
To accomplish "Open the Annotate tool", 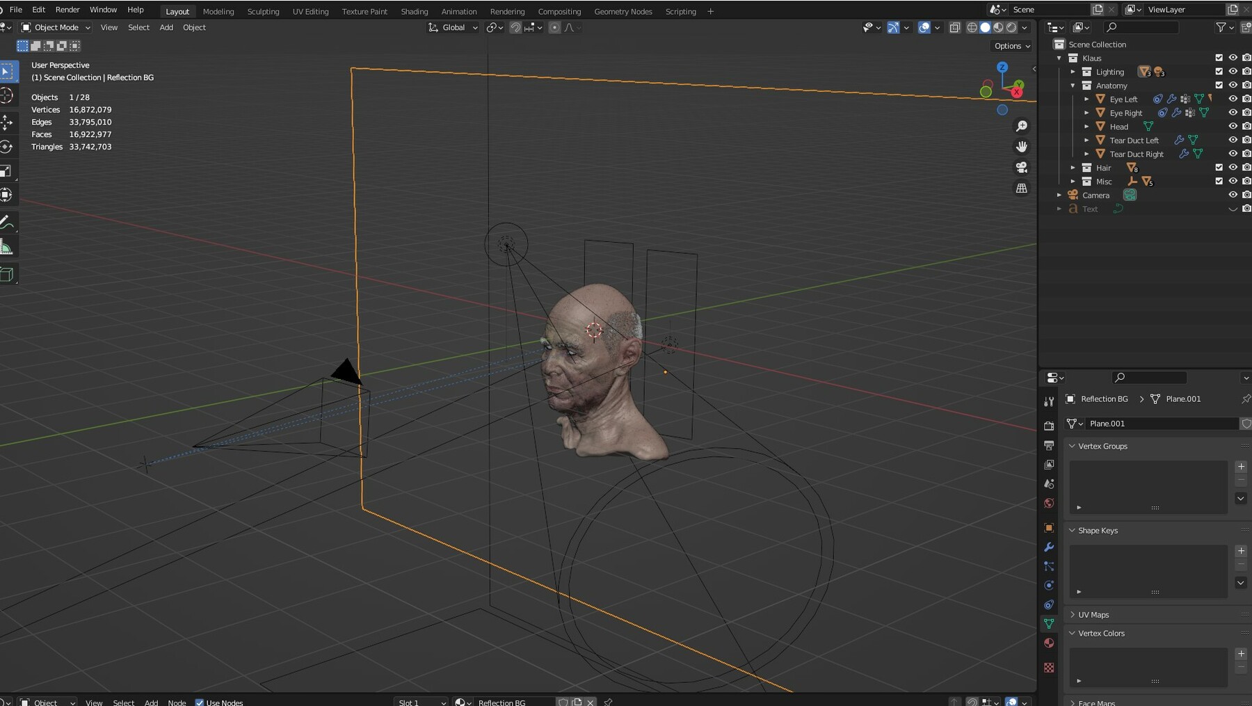I will 8,222.
